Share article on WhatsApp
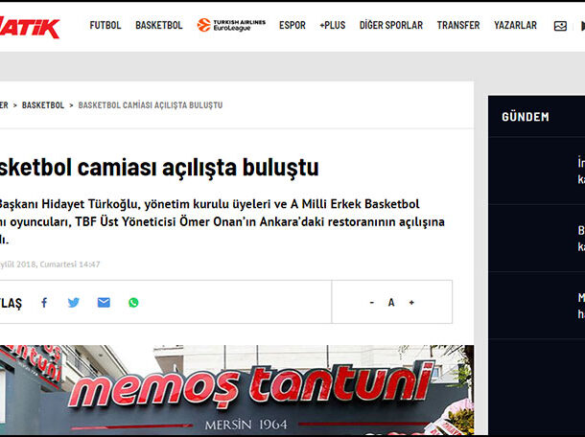Image resolution: width=585 pixels, height=437 pixels. point(133,303)
